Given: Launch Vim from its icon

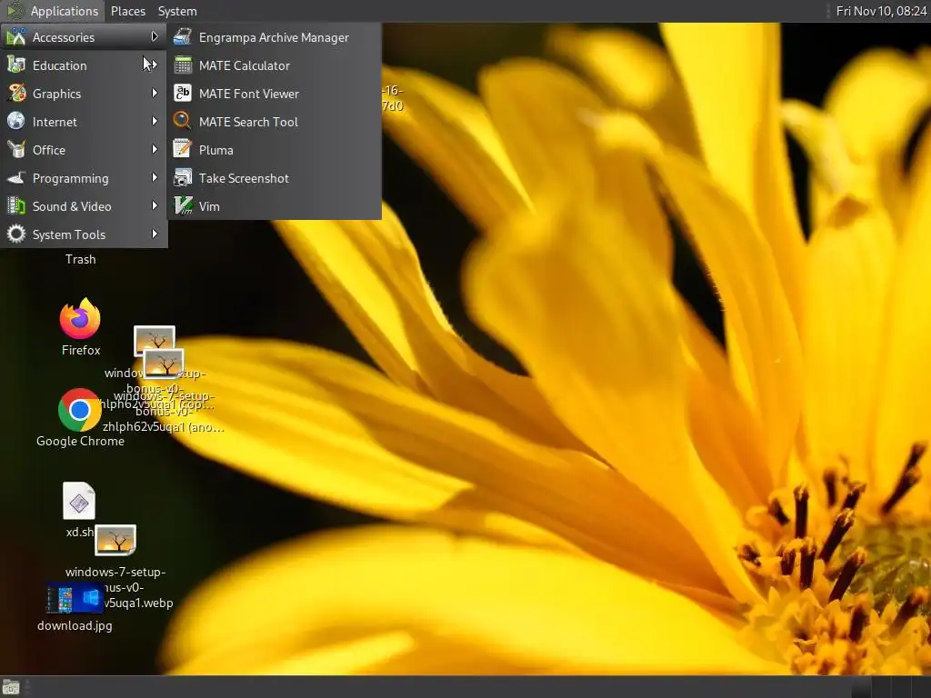Looking at the screenshot, I should (x=182, y=206).
